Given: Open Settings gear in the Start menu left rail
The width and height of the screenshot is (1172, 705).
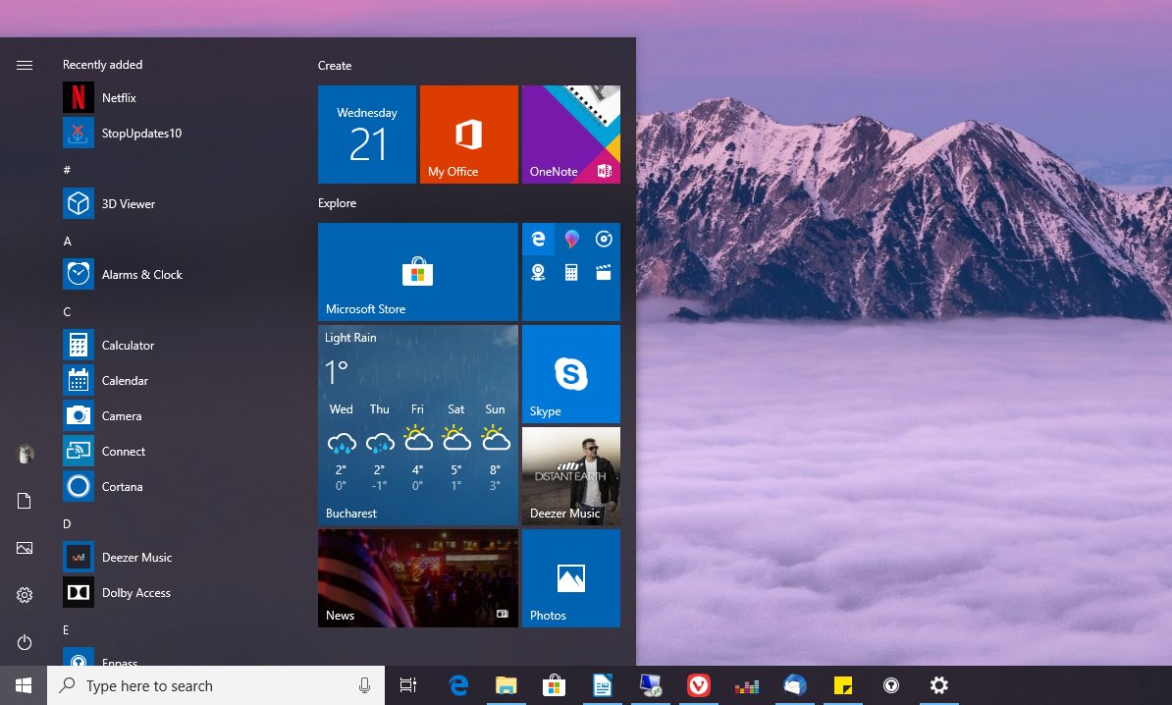Looking at the screenshot, I should (x=24, y=595).
